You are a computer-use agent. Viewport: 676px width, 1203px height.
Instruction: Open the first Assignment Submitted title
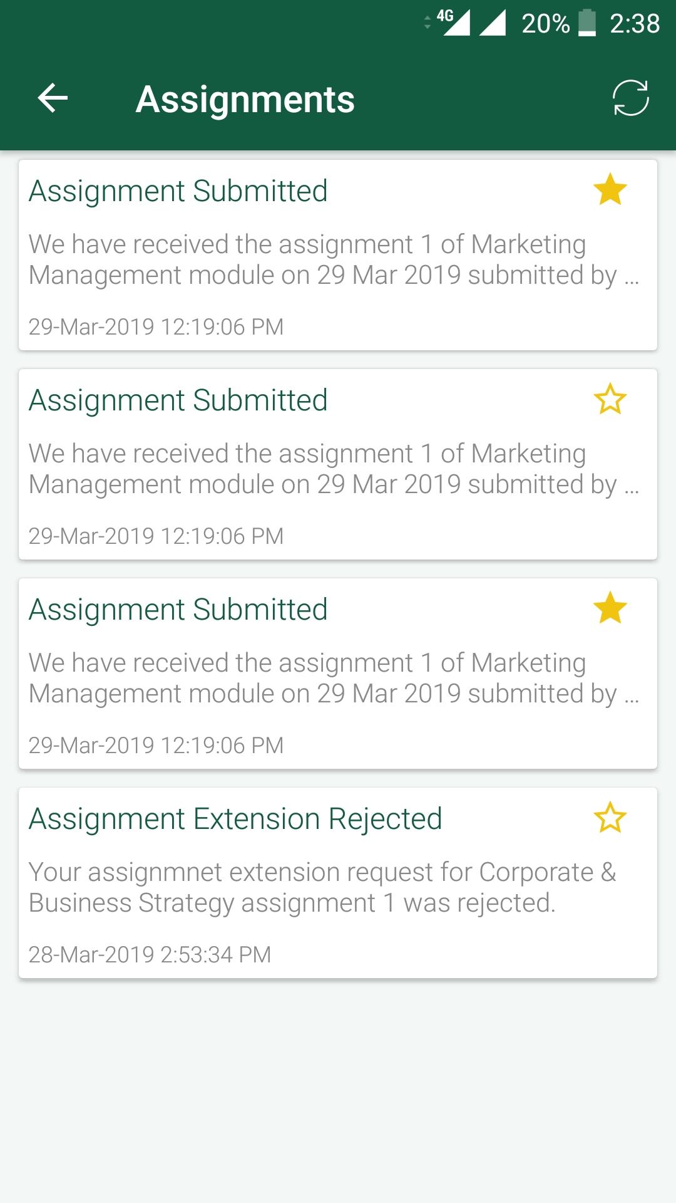[x=178, y=191]
